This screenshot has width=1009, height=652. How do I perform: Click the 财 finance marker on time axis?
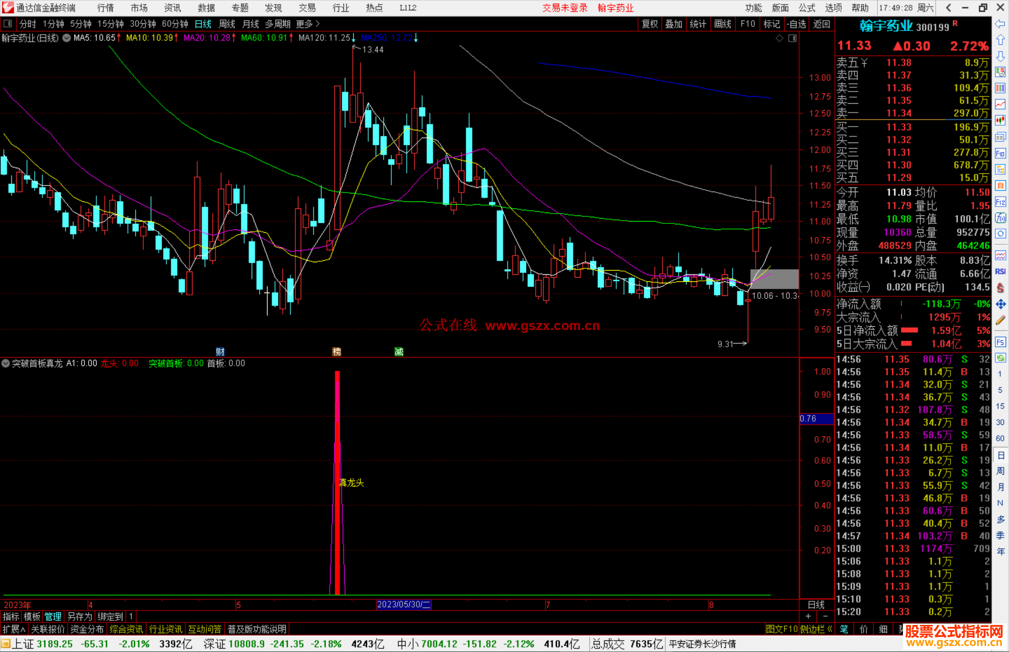220,351
